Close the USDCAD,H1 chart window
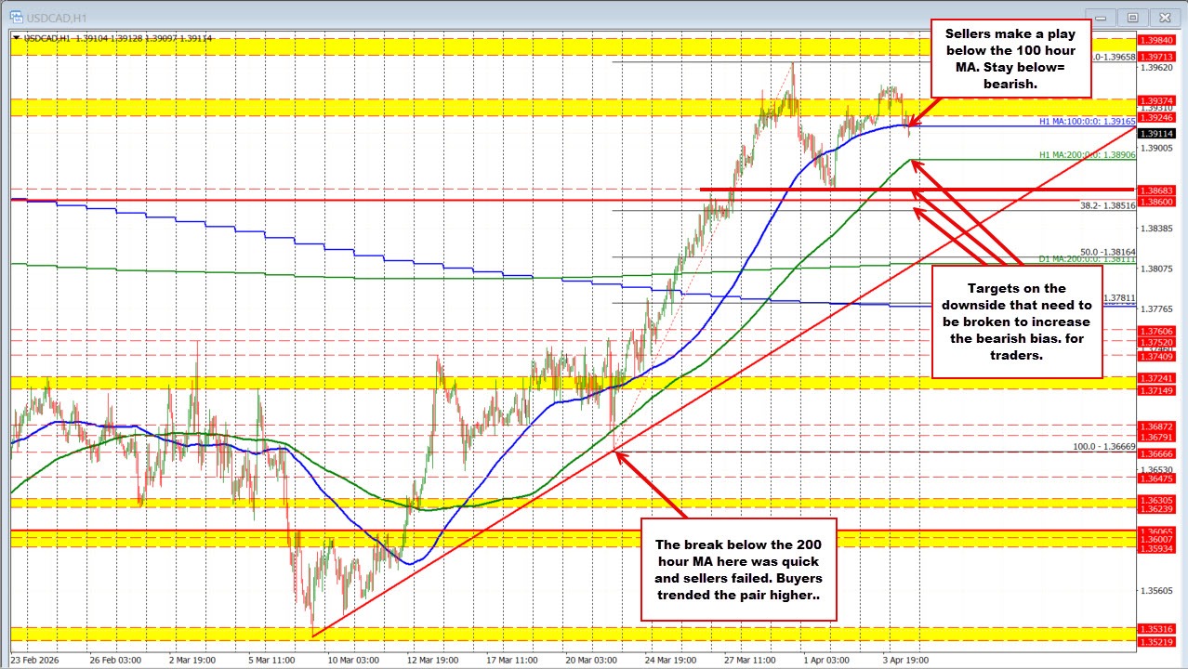 point(1165,17)
